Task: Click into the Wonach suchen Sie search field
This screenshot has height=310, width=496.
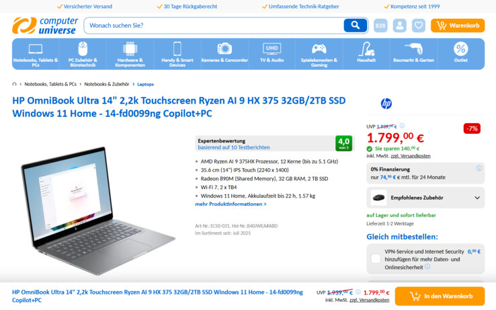Action: [x=214, y=26]
